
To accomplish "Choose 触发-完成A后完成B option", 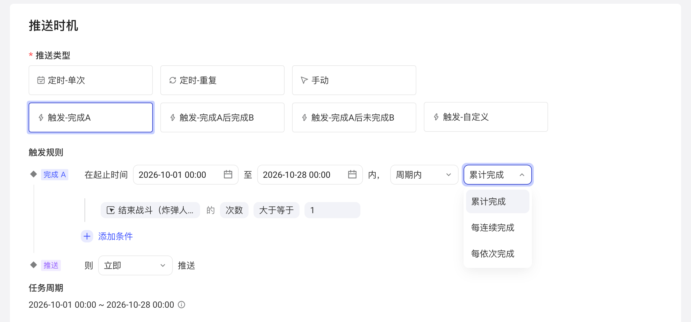I will point(222,117).
